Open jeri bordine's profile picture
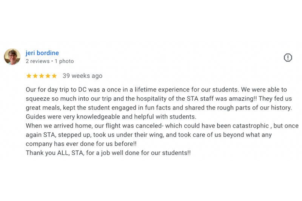This screenshot has height=201, width=302. coord(12,57)
